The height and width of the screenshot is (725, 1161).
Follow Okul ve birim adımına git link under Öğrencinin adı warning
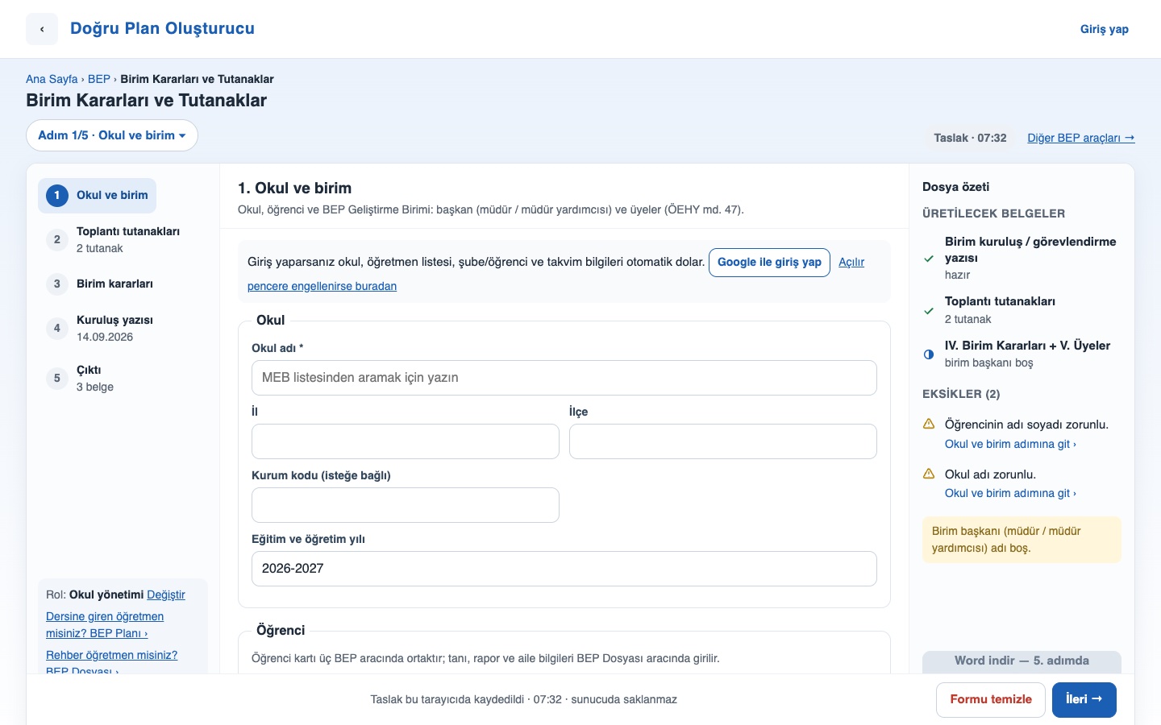point(1010,444)
